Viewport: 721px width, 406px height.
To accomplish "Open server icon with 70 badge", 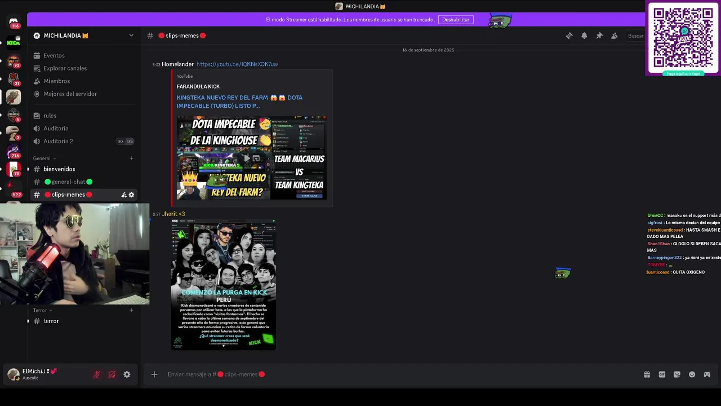I will point(14,60).
